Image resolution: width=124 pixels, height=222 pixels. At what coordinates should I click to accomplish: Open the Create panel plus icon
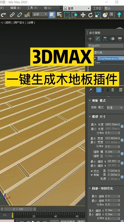[x=90, y=39]
